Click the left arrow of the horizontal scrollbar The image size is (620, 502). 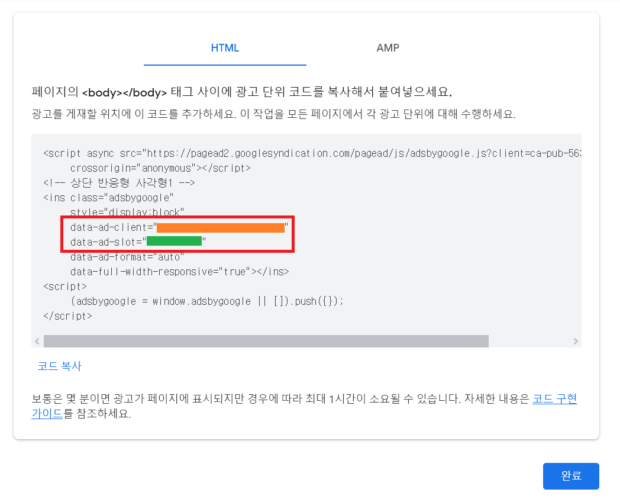pos(37,342)
